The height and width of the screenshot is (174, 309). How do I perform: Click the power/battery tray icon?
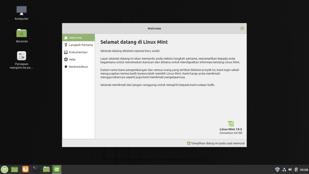[296, 169]
